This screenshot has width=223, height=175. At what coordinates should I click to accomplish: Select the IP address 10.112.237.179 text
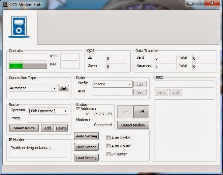(x=99, y=114)
